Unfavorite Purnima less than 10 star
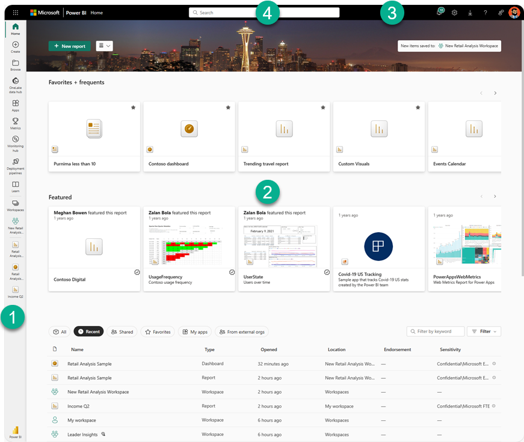 tap(134, 108)
